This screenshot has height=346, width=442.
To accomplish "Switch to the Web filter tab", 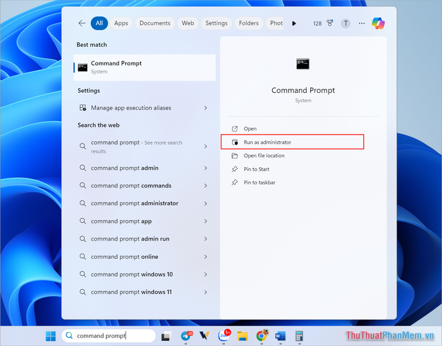I will (188, 23).
